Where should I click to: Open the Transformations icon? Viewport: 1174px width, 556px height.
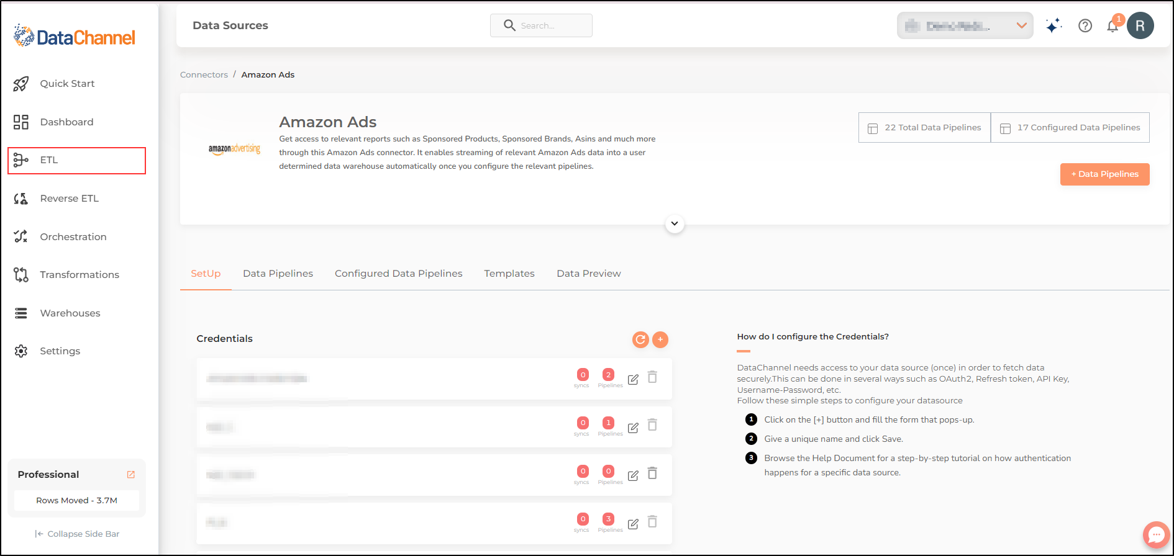pyautogui.click(x=21, y=275)
